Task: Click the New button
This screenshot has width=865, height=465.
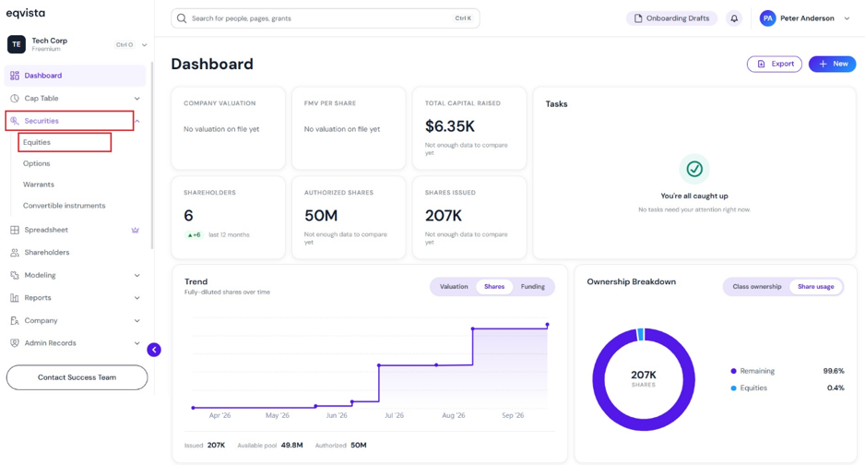Action: 832,64
